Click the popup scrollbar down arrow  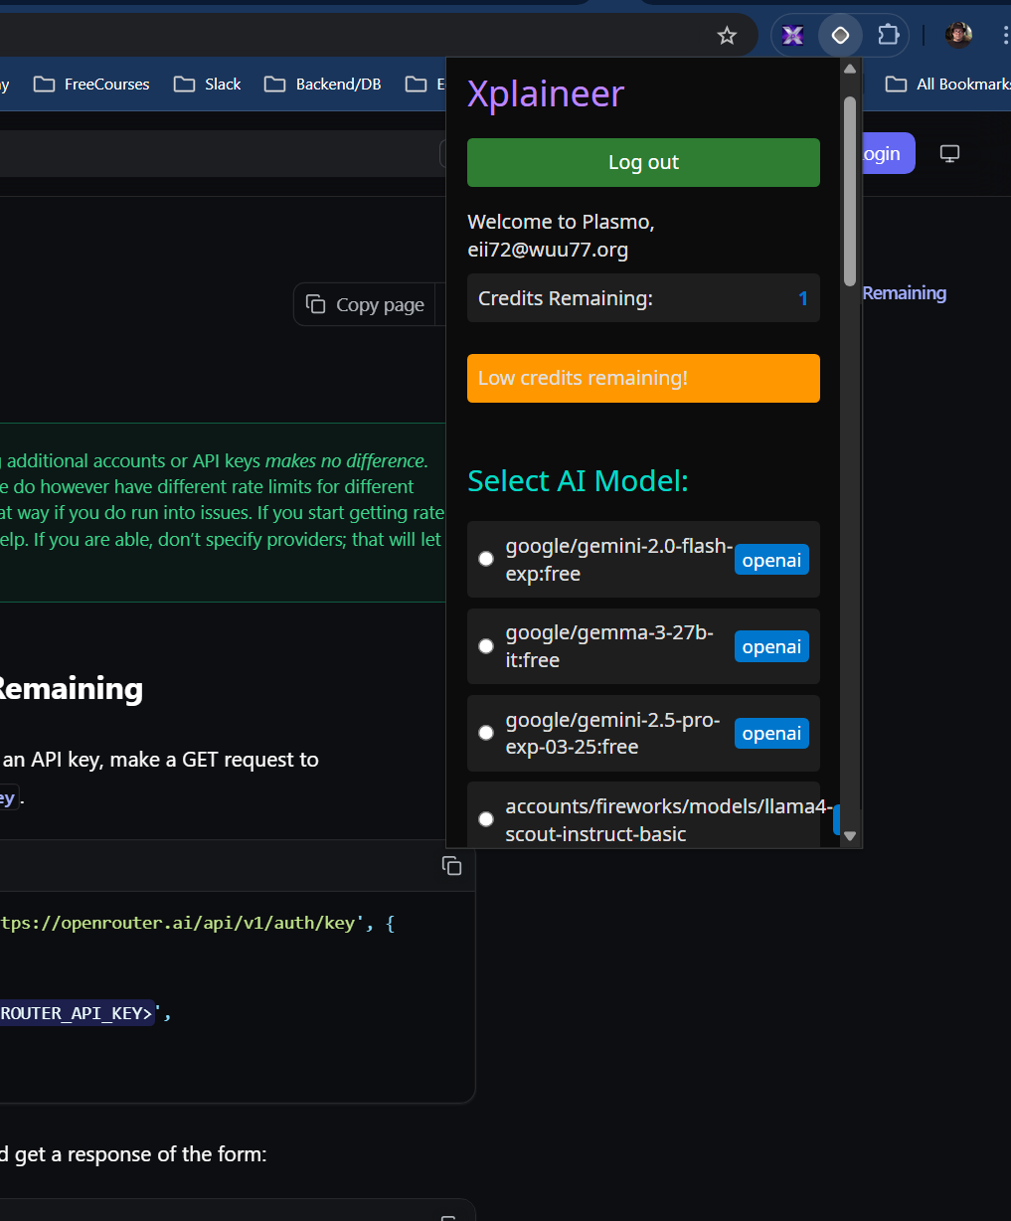point(850,836)
